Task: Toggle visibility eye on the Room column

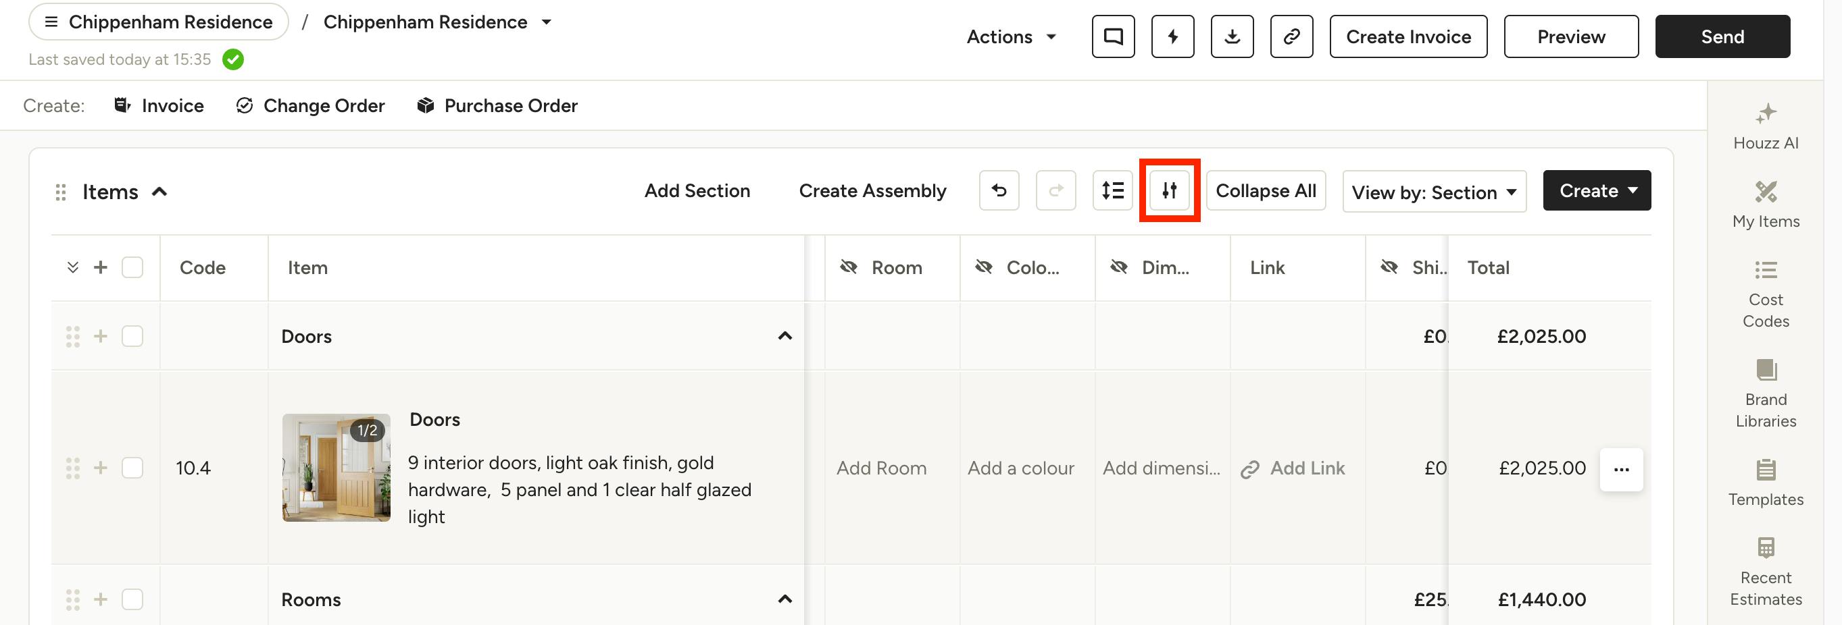Action: click(849, 267)
